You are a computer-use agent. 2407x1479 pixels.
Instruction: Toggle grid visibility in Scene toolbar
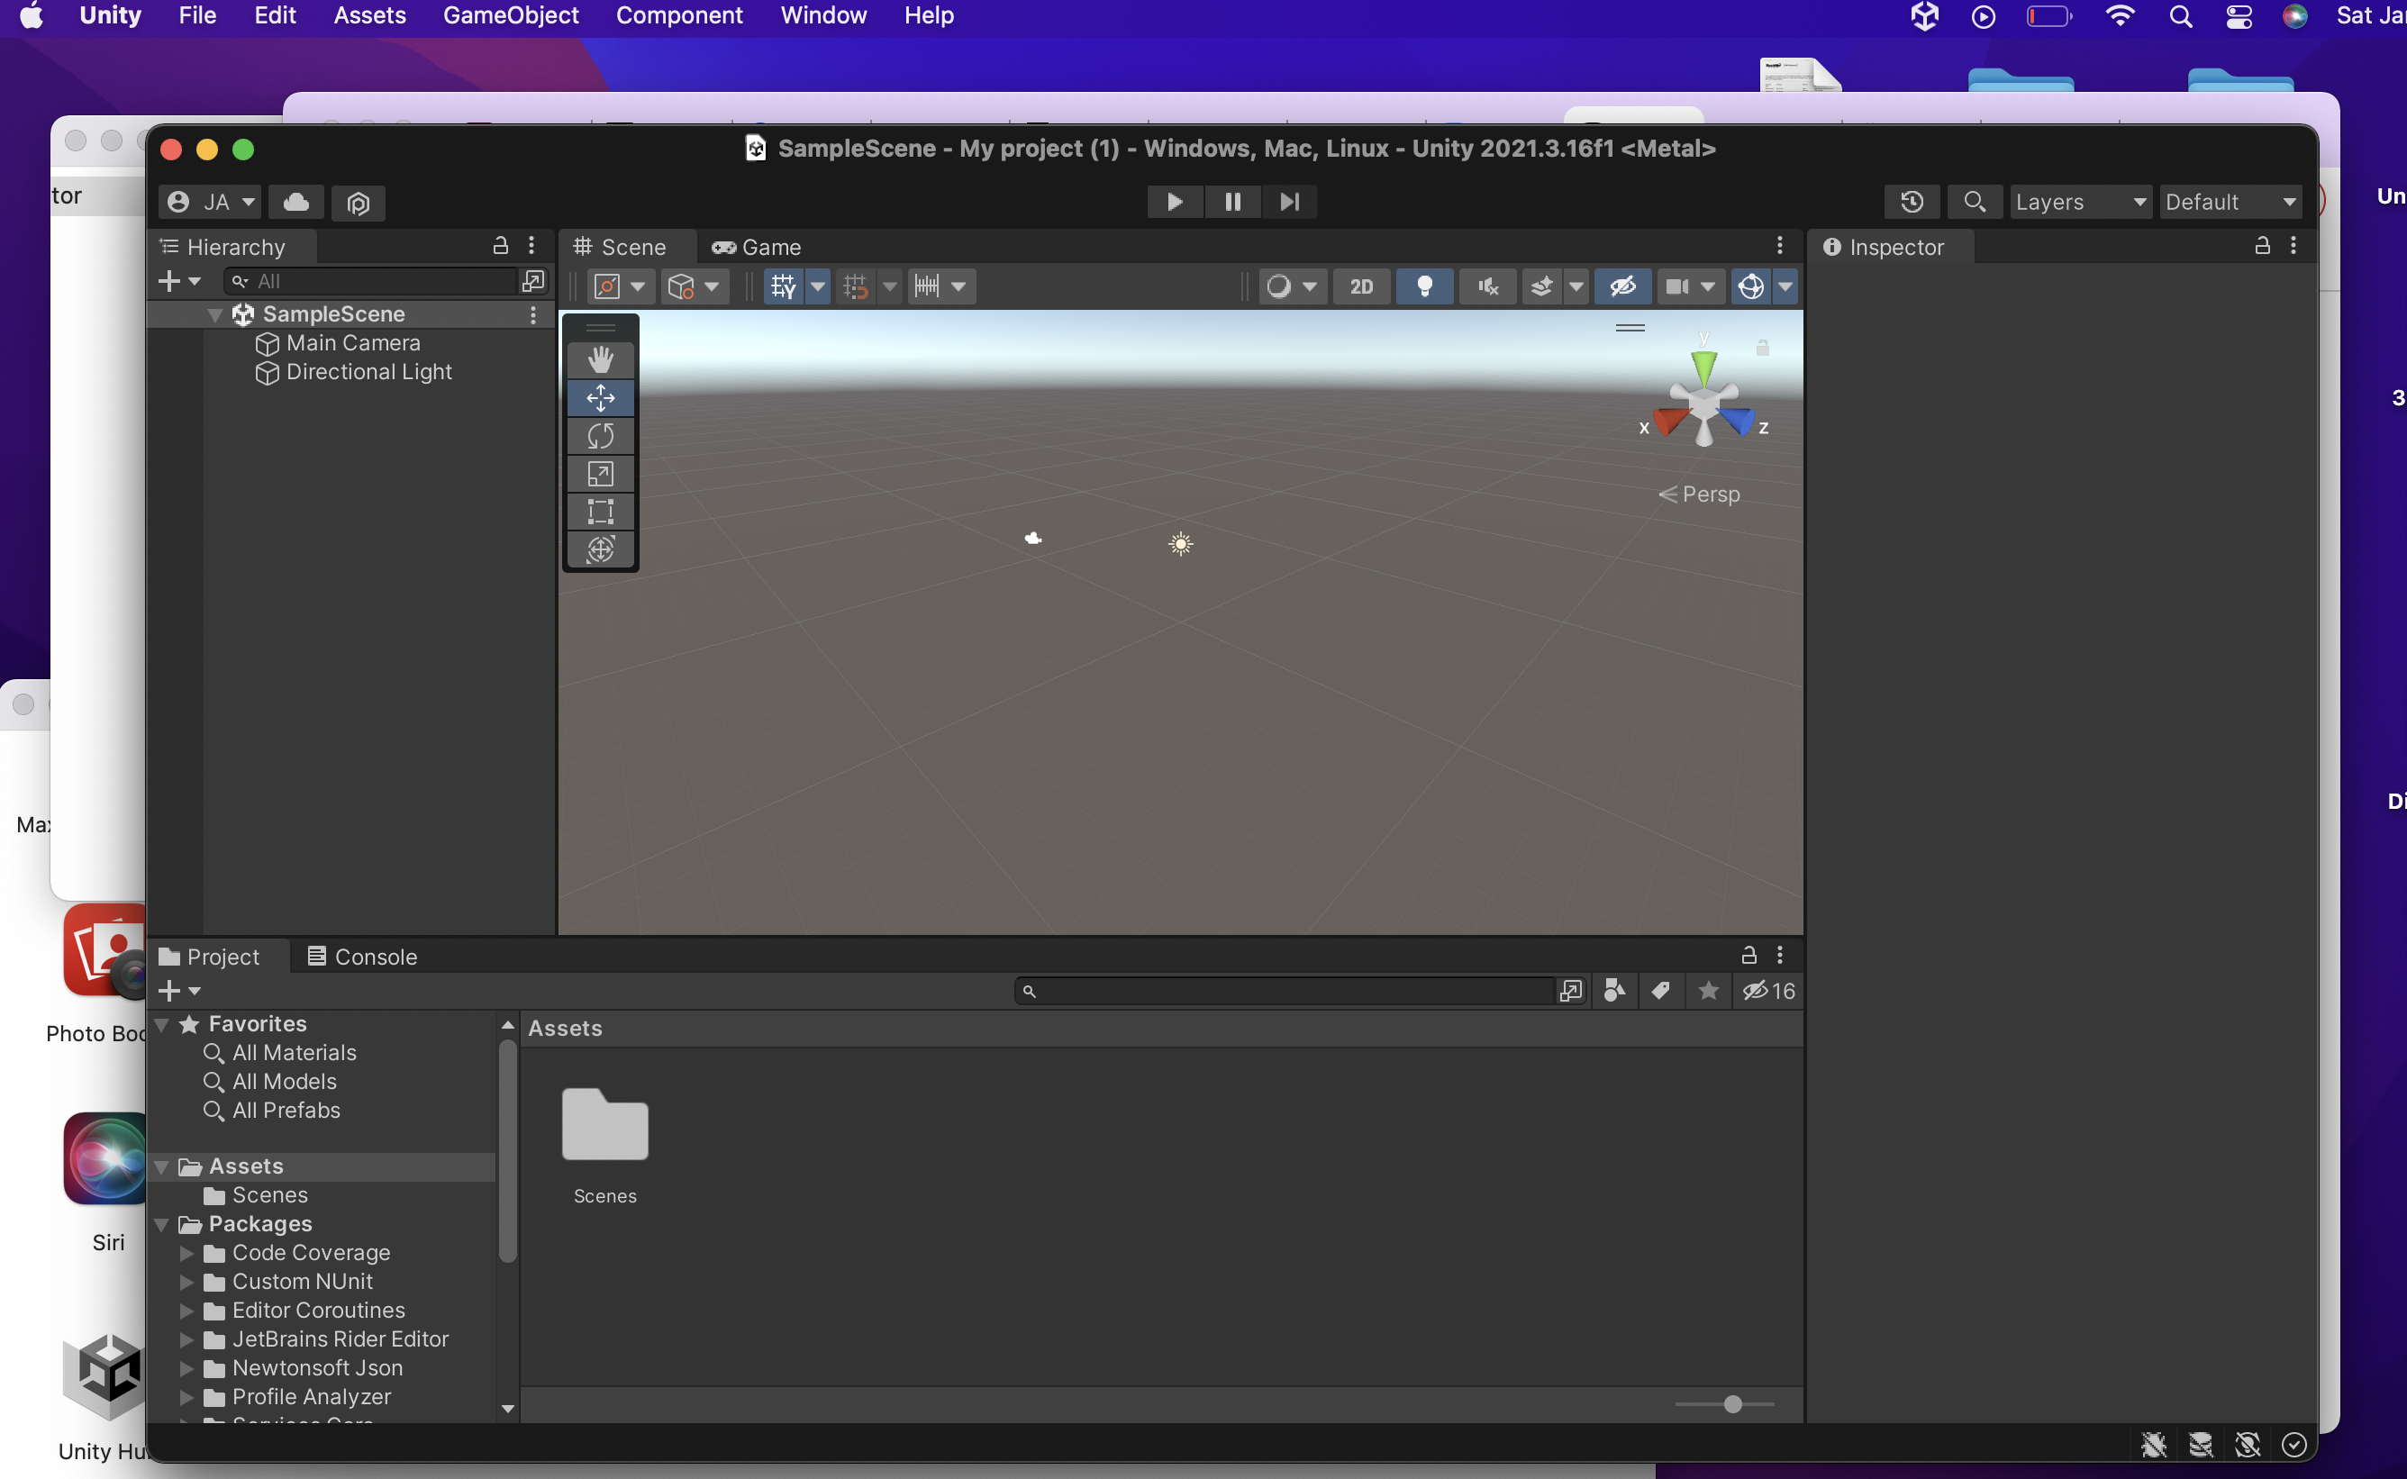click(x=784, y=286)
